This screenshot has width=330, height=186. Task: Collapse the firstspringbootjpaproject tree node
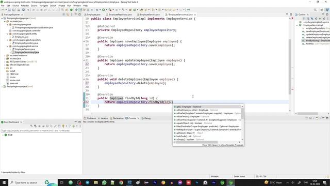[x=2, y=19]
